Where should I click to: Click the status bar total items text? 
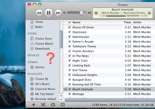pos(123,105)
